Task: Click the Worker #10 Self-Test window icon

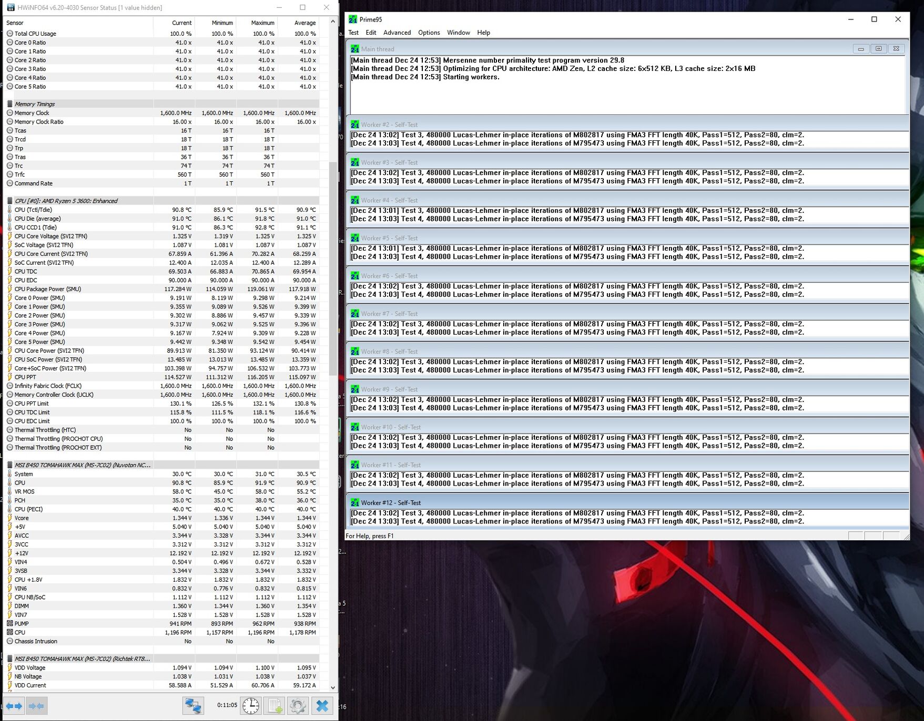Action: coord(355,427)
